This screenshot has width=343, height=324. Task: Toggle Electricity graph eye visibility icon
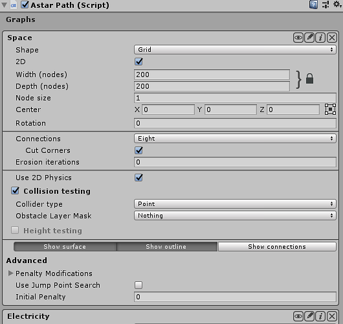[x=298, y=316]
